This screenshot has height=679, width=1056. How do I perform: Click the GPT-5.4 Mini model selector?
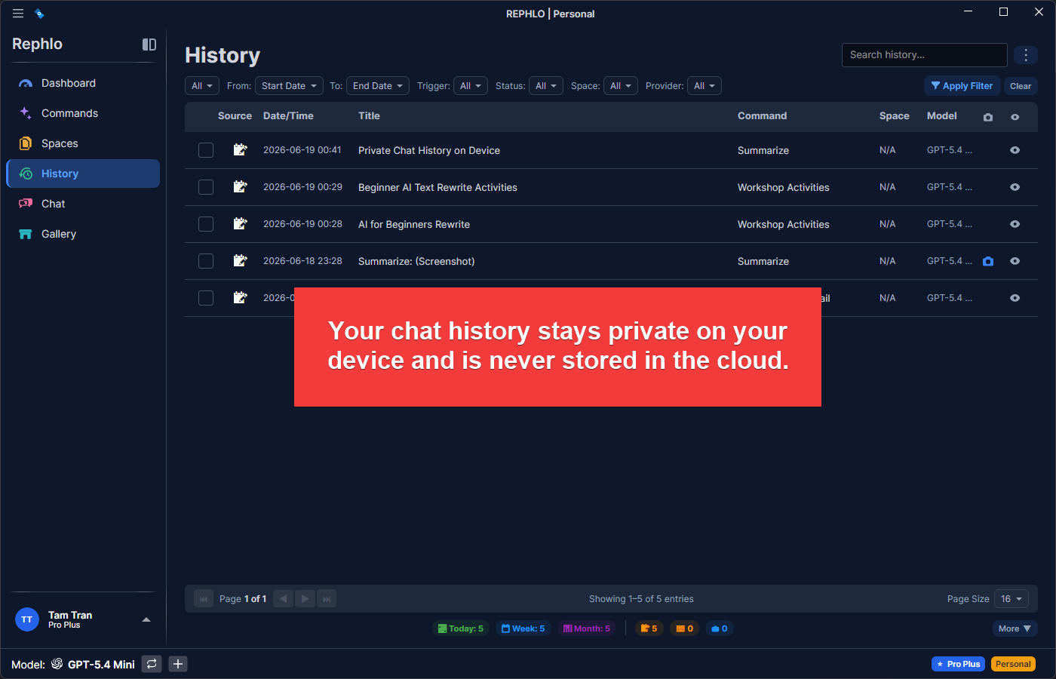click(x=93, y=665)
